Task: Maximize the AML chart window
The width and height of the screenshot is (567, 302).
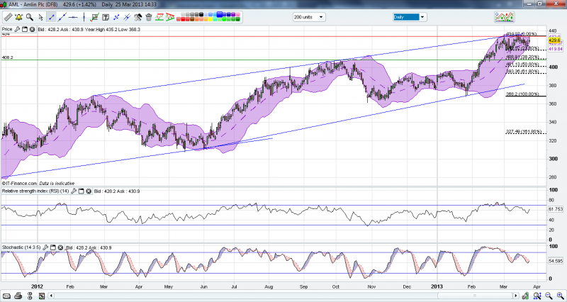Action: 539,4
